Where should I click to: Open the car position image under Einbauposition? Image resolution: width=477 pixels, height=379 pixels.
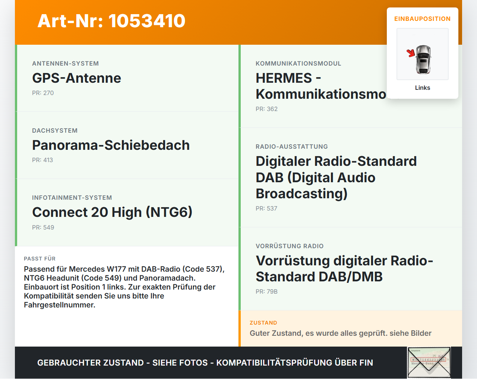(x=423, y=54)
